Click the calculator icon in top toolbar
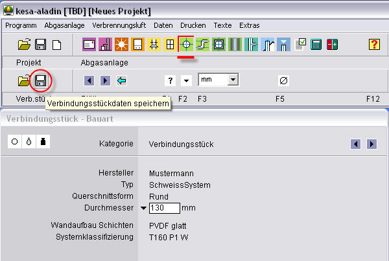 click(x=316, y=45)
